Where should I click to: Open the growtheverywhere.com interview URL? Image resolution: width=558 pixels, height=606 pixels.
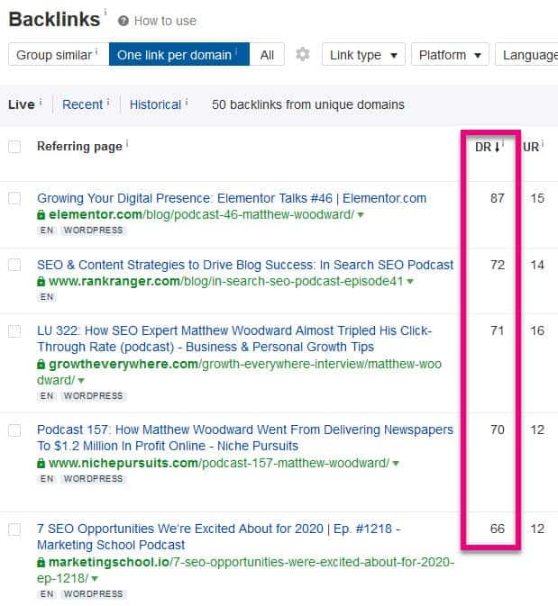(239, 372)
